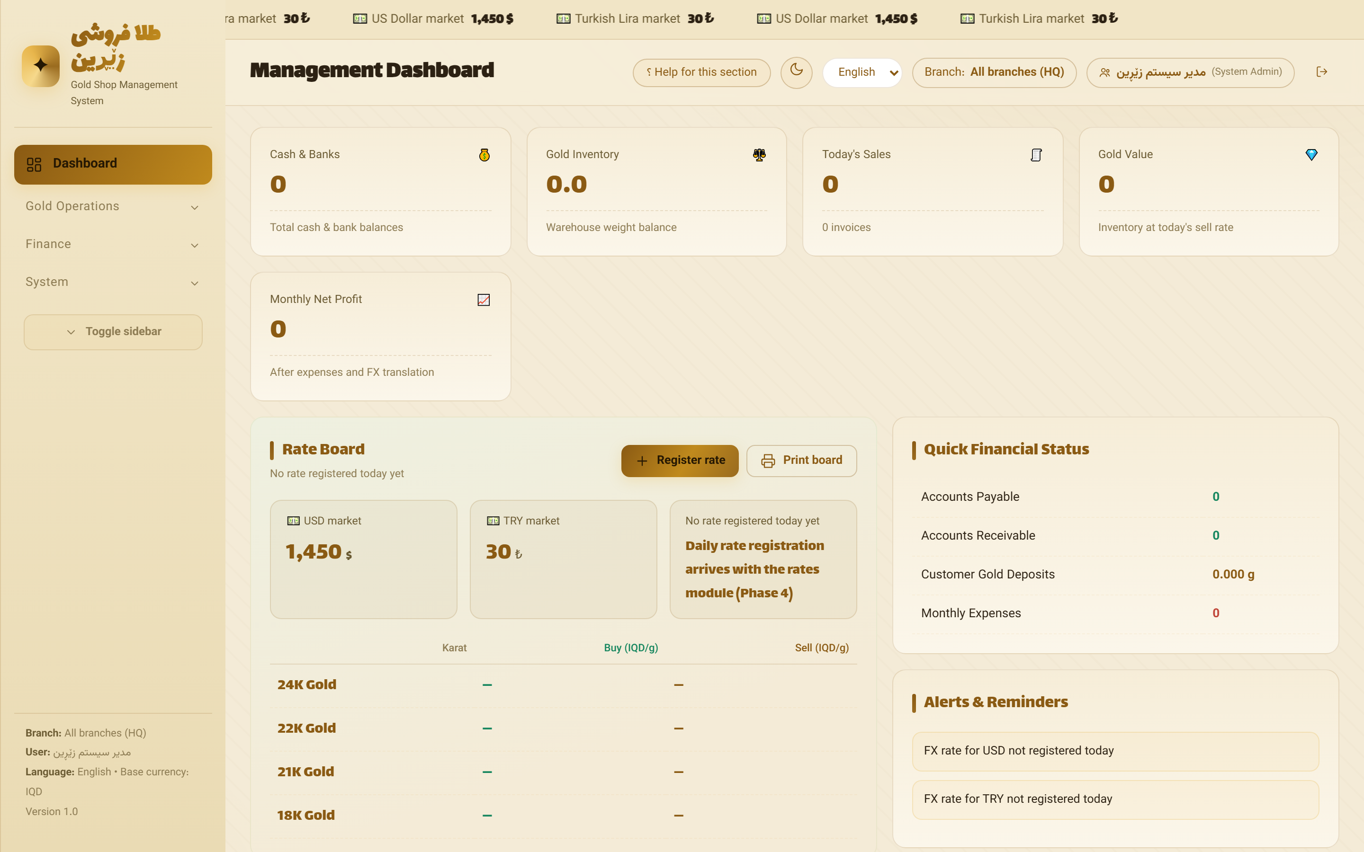Click the Dashboard grid icon in sidebar
Viewport: 1364px width, 852px height.
(x=34, y=164)
